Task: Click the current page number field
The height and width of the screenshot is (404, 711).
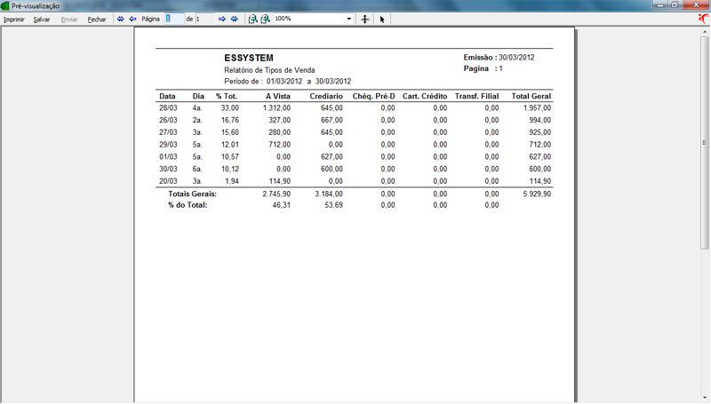Action: [174, 19]
